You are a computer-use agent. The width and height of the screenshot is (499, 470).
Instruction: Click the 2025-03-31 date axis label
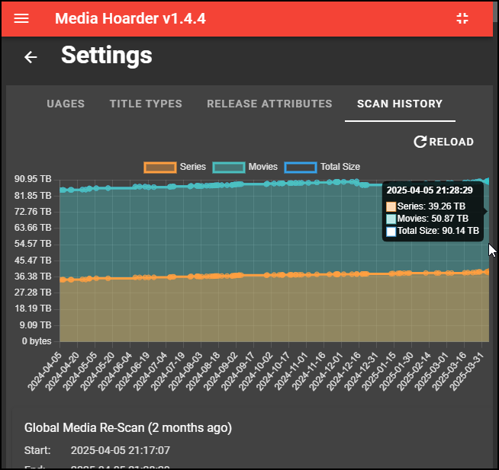point(466,371)
